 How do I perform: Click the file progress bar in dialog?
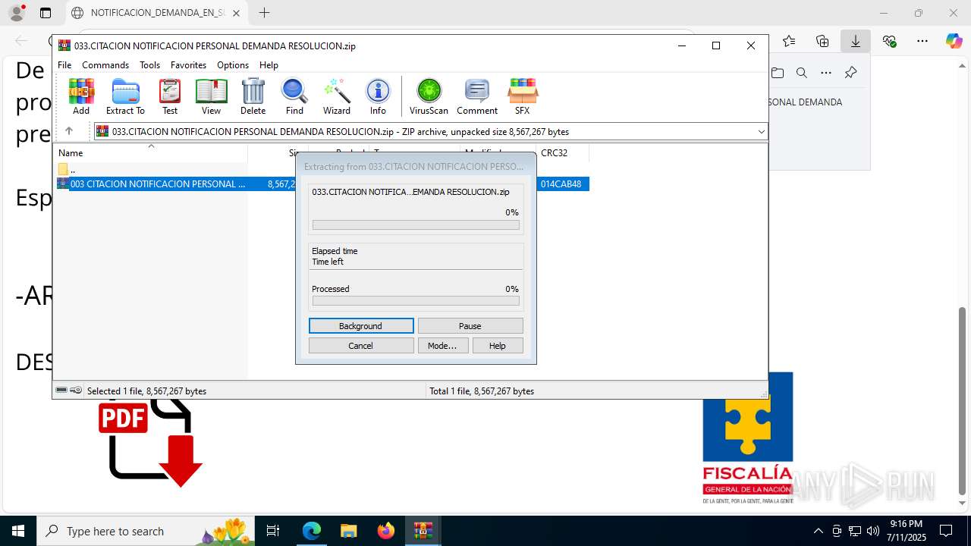(x=416, y=225)
